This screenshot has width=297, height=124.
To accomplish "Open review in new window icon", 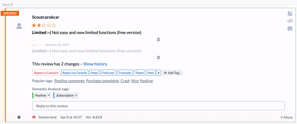I will coord(290,14).
